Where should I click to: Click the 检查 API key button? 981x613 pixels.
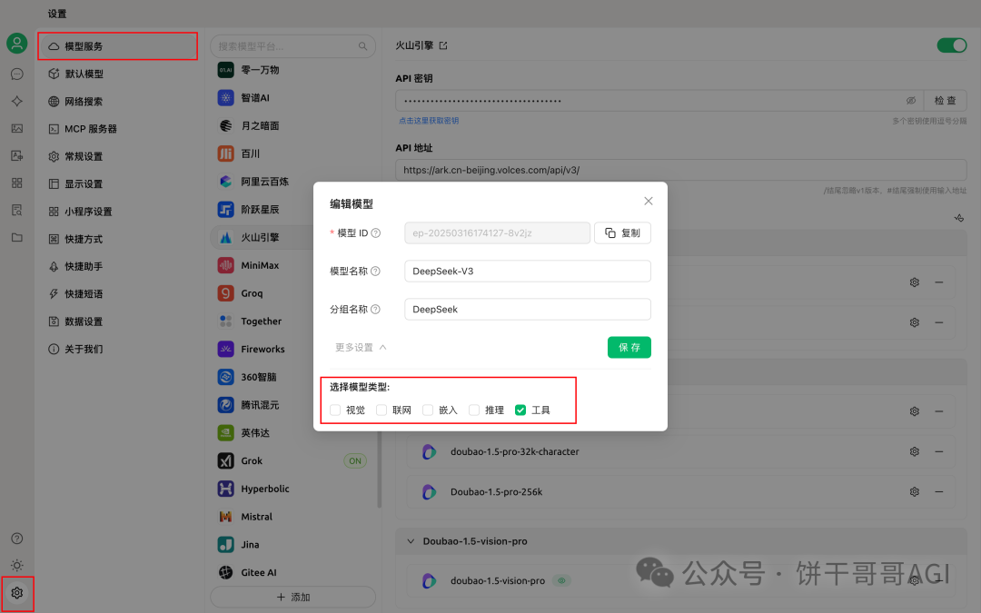(x=946, y=101)
